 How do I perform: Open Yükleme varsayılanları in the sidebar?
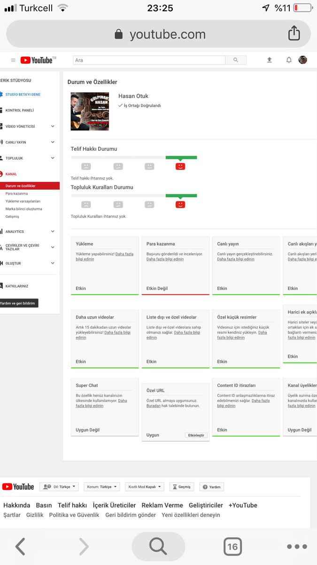point(23,201)
